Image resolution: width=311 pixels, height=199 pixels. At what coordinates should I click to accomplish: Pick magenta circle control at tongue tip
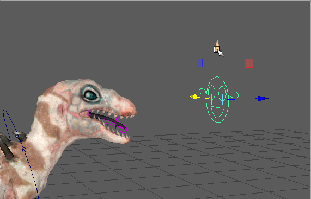[124, 129]
